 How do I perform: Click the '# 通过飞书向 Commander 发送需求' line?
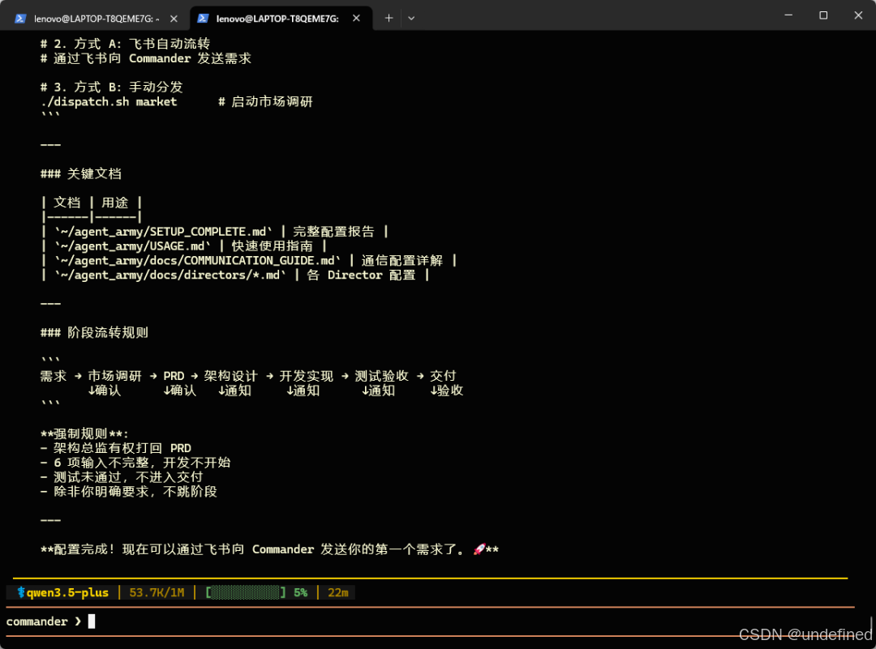146,58
